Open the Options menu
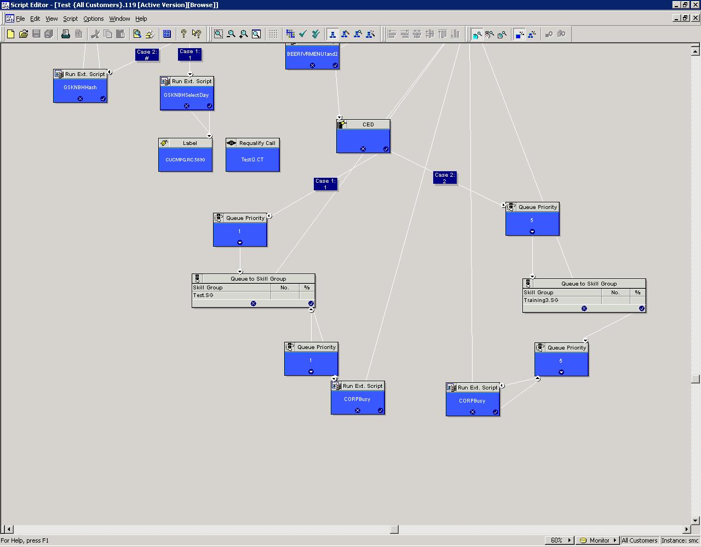Screen dimensions: 701x547 [93, 19]
